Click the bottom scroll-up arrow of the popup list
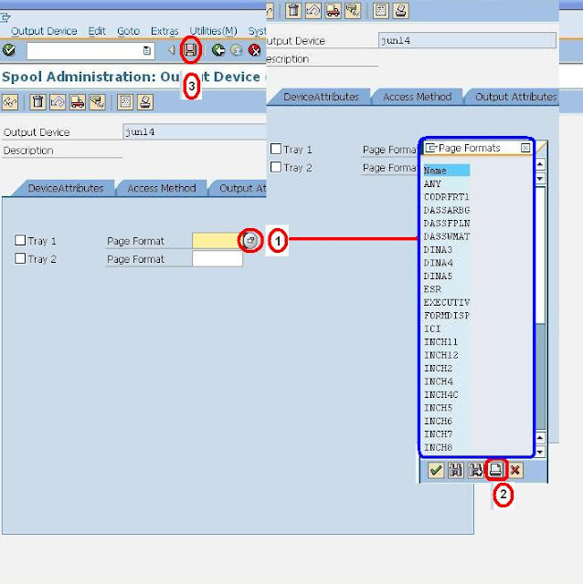583x584 pixels. pos(540,438)
